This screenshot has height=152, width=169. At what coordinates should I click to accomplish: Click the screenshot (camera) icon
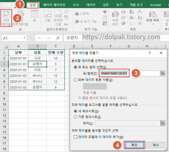click(66, 24)
